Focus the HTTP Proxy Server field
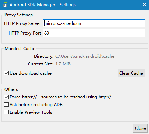The width and height of the screenshot is (149, 134). [94, 23]
